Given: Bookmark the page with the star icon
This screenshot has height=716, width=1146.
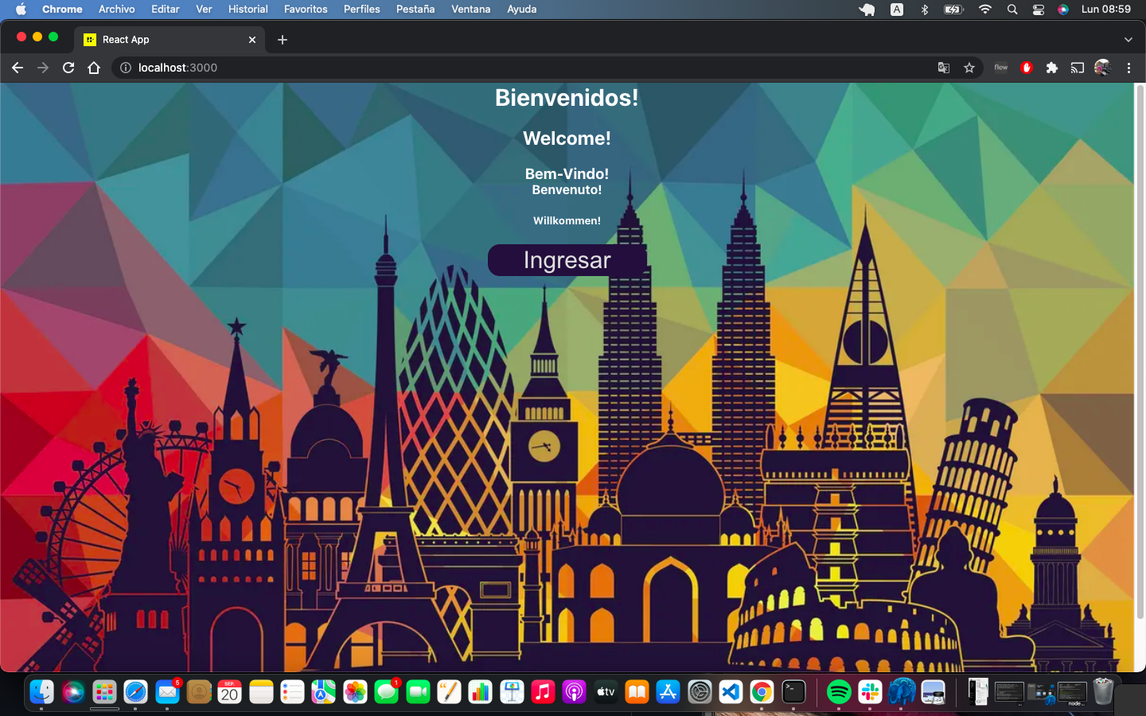Looking at the screenshot, I should (x=969, y=68).
